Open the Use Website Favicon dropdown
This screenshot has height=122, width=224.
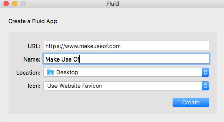(126, 86)
